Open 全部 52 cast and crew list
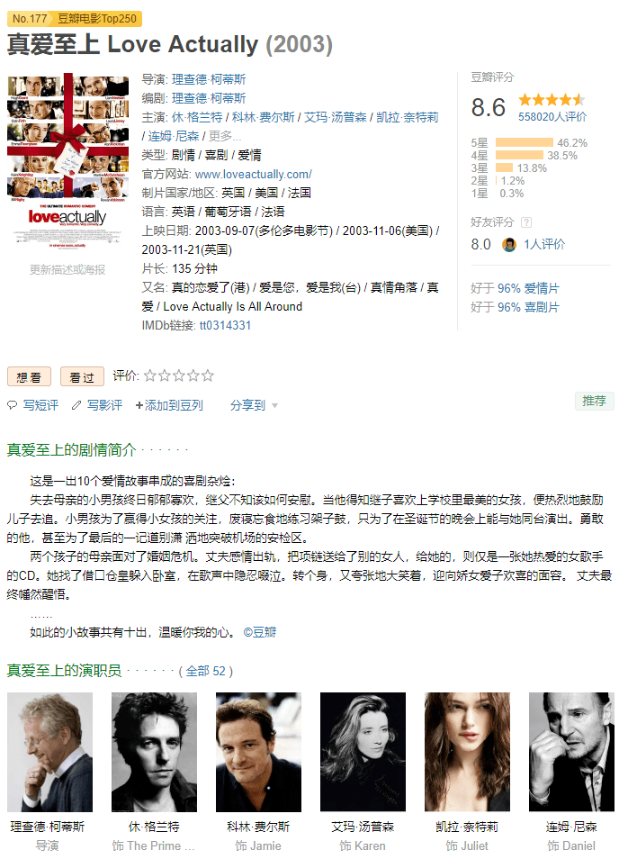The image size is (619, 868). click(x=205, y=671)
